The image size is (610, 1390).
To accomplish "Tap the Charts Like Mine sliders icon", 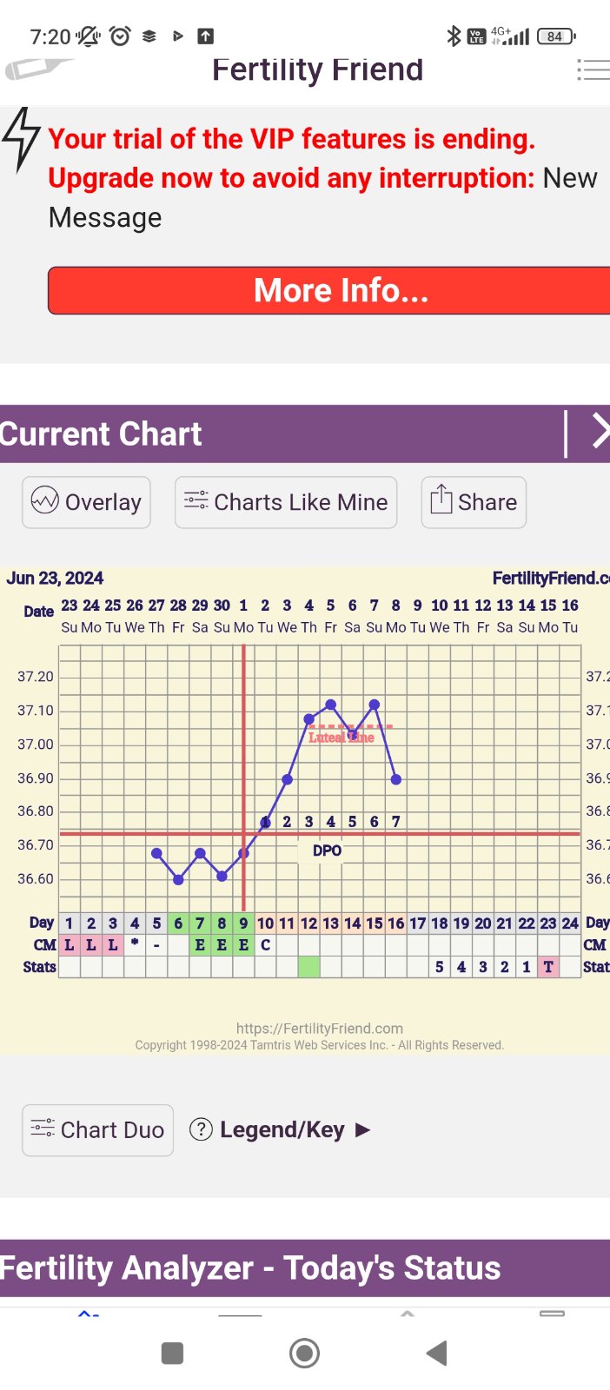I will tap(196, 501).
